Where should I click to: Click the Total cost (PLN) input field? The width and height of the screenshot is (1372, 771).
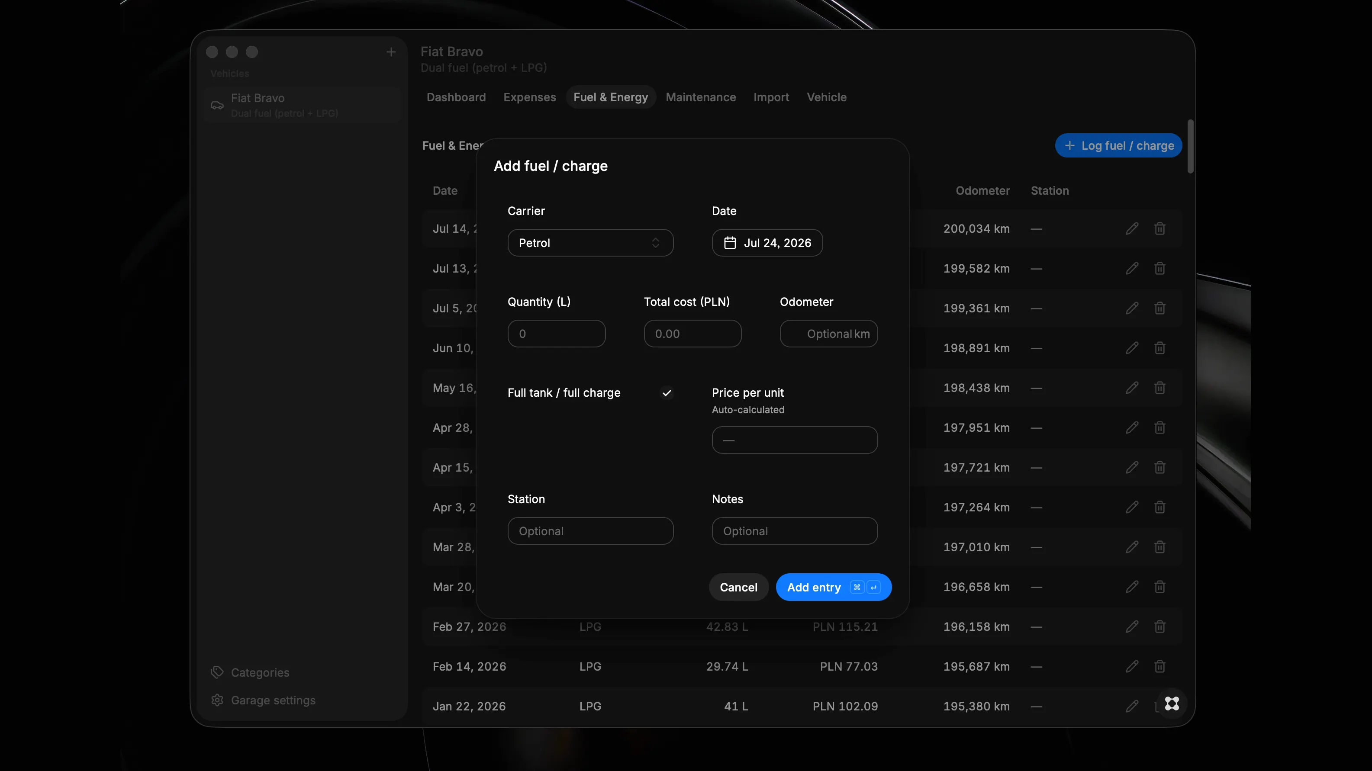pos(692,334)
